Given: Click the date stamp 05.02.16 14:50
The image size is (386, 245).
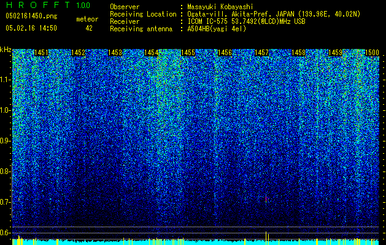Looking at the screenshot, I should click(x=31, y=28).
